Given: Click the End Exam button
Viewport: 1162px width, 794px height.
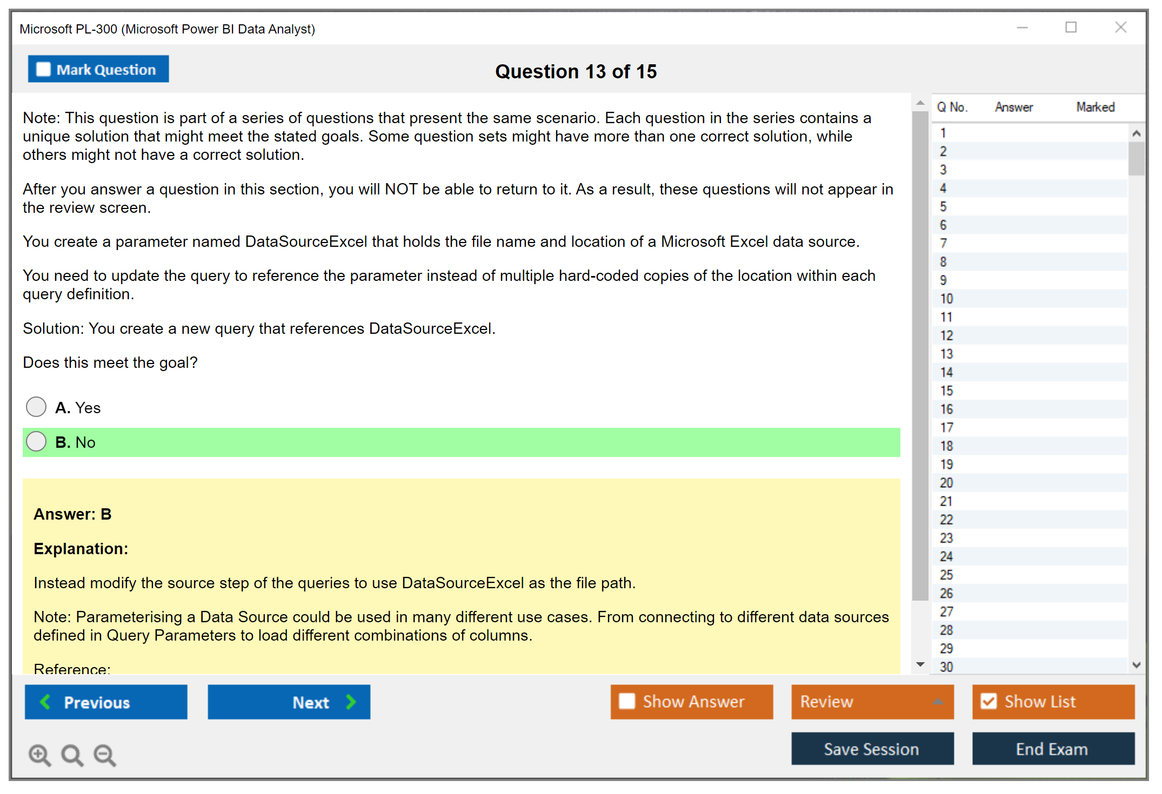Looking at the screenshot, I should [1052, 749].
